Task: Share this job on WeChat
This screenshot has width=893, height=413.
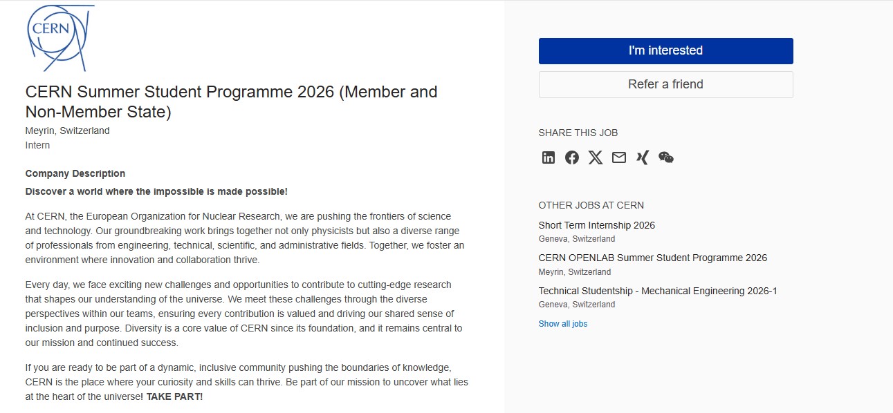Action: point(666,157)
